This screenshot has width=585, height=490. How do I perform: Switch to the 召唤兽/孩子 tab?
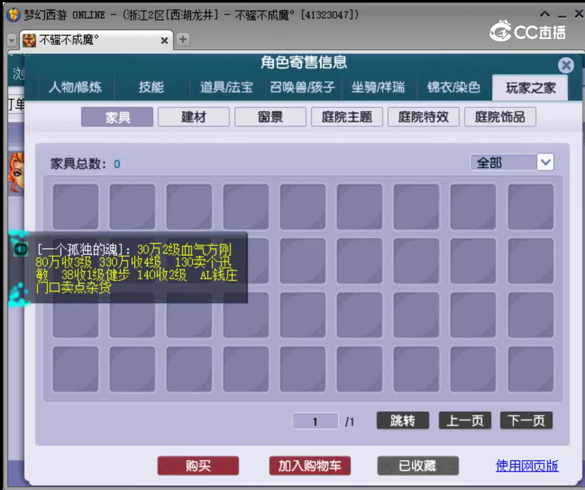click(303, 87)
